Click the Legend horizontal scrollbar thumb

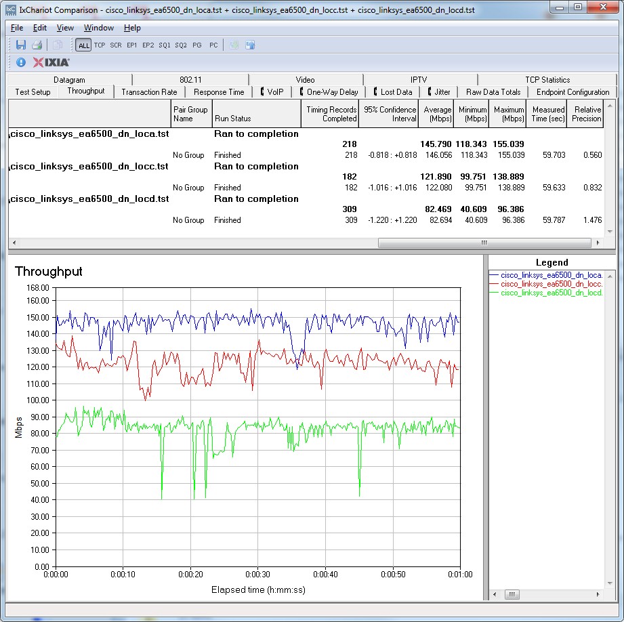coord(512,594)
